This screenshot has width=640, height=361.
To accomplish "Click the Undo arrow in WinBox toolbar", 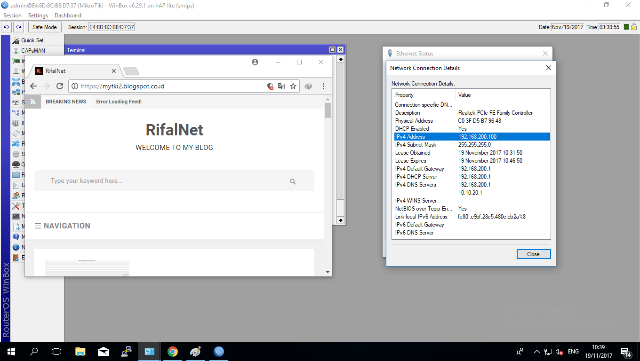I will [6, 27].
